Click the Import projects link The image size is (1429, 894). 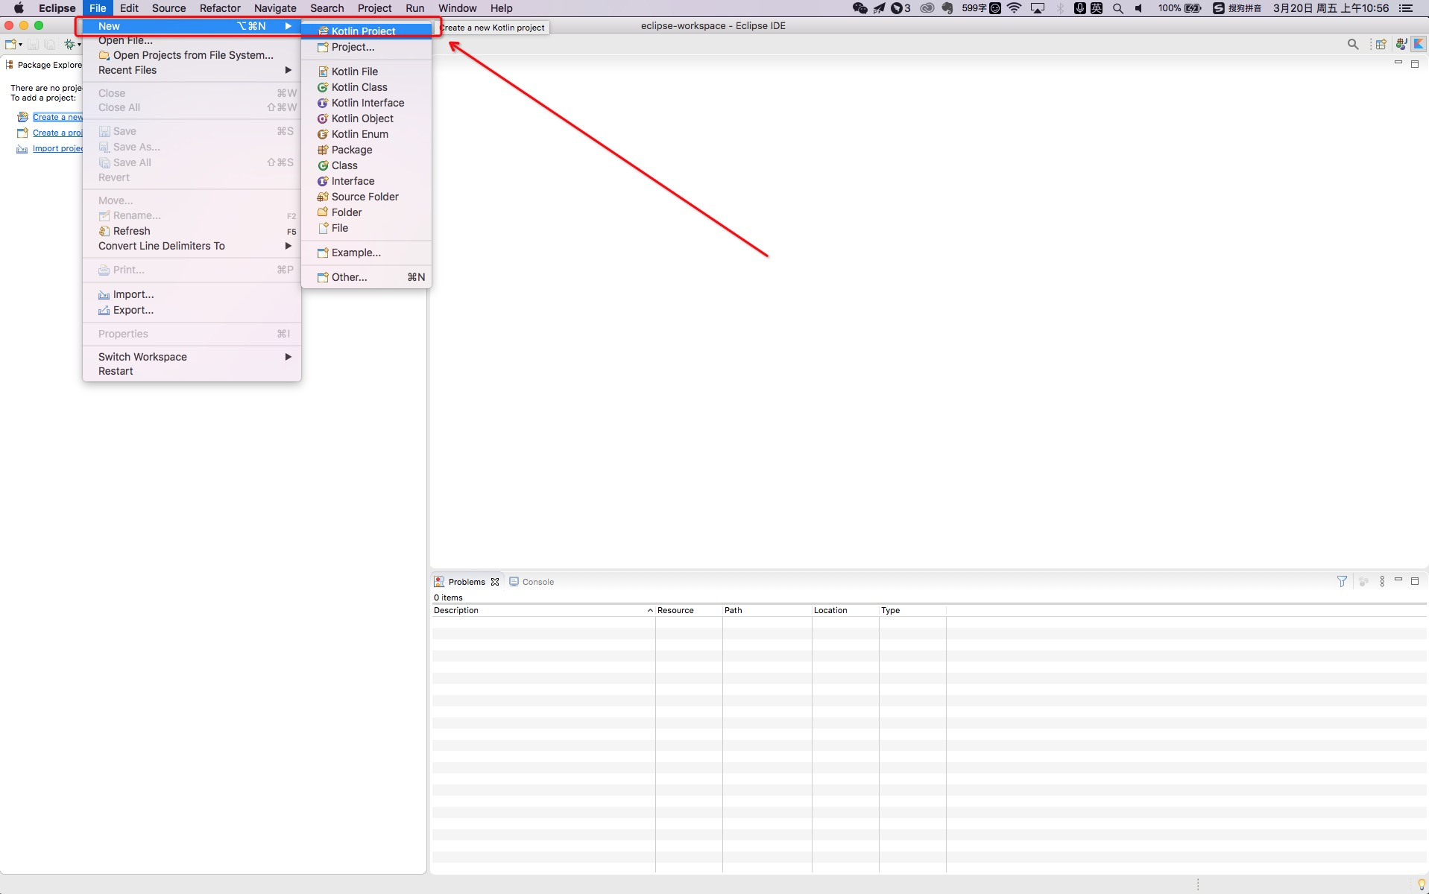click(x=57, y=148)
